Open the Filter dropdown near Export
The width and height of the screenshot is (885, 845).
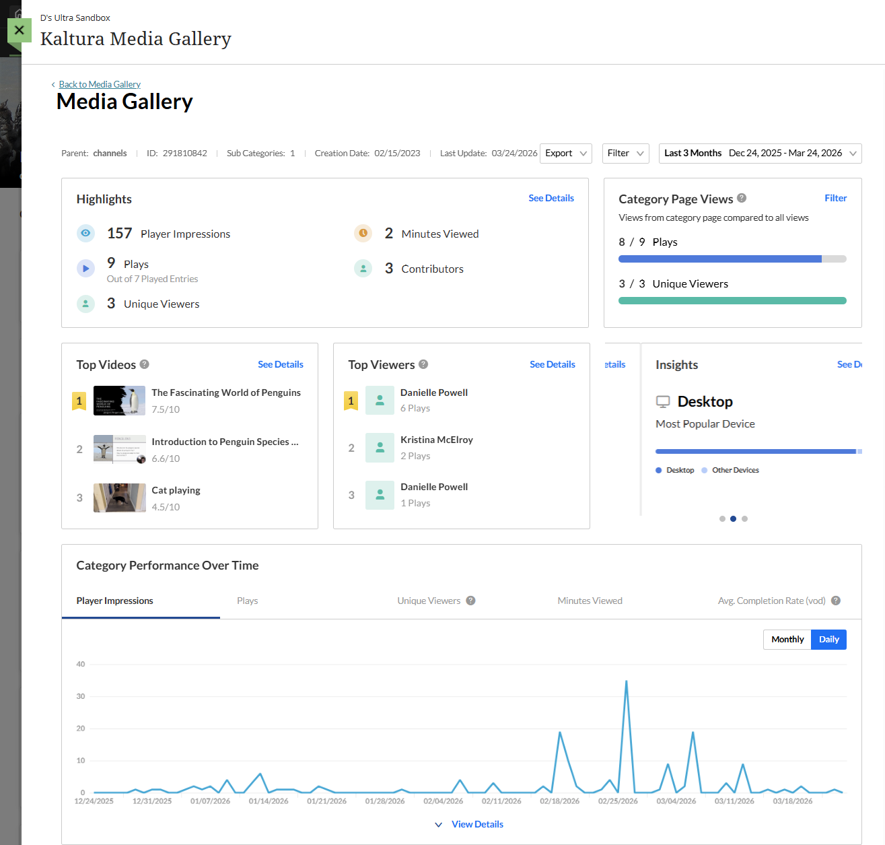[626, 154]
